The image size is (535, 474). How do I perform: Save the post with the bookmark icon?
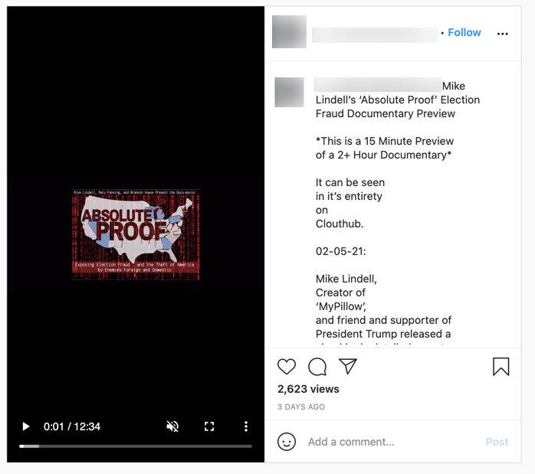coord(501,367)
